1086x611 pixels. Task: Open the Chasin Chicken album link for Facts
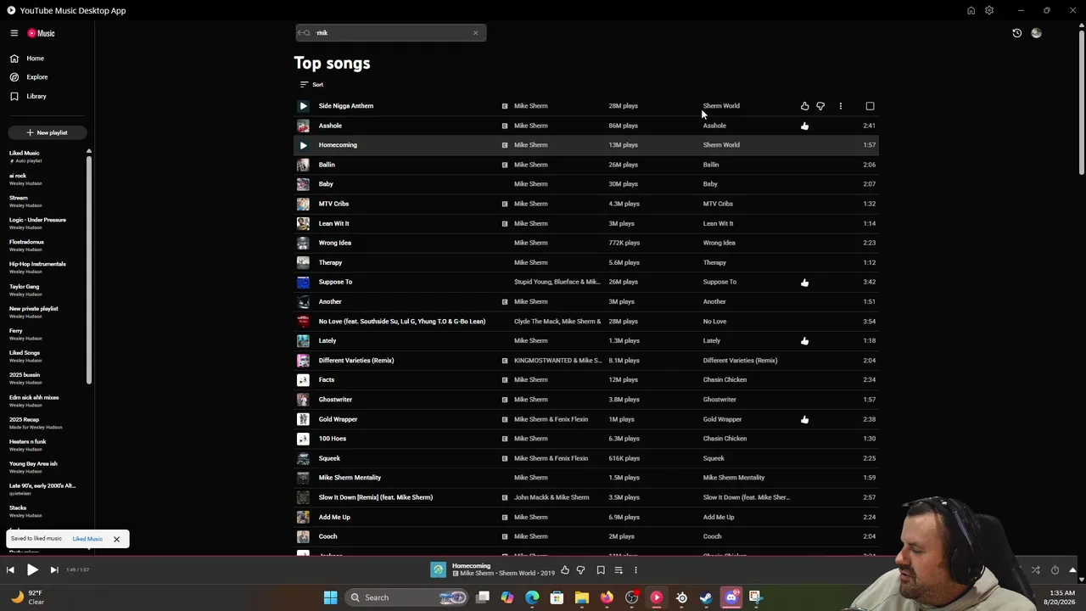725,380
